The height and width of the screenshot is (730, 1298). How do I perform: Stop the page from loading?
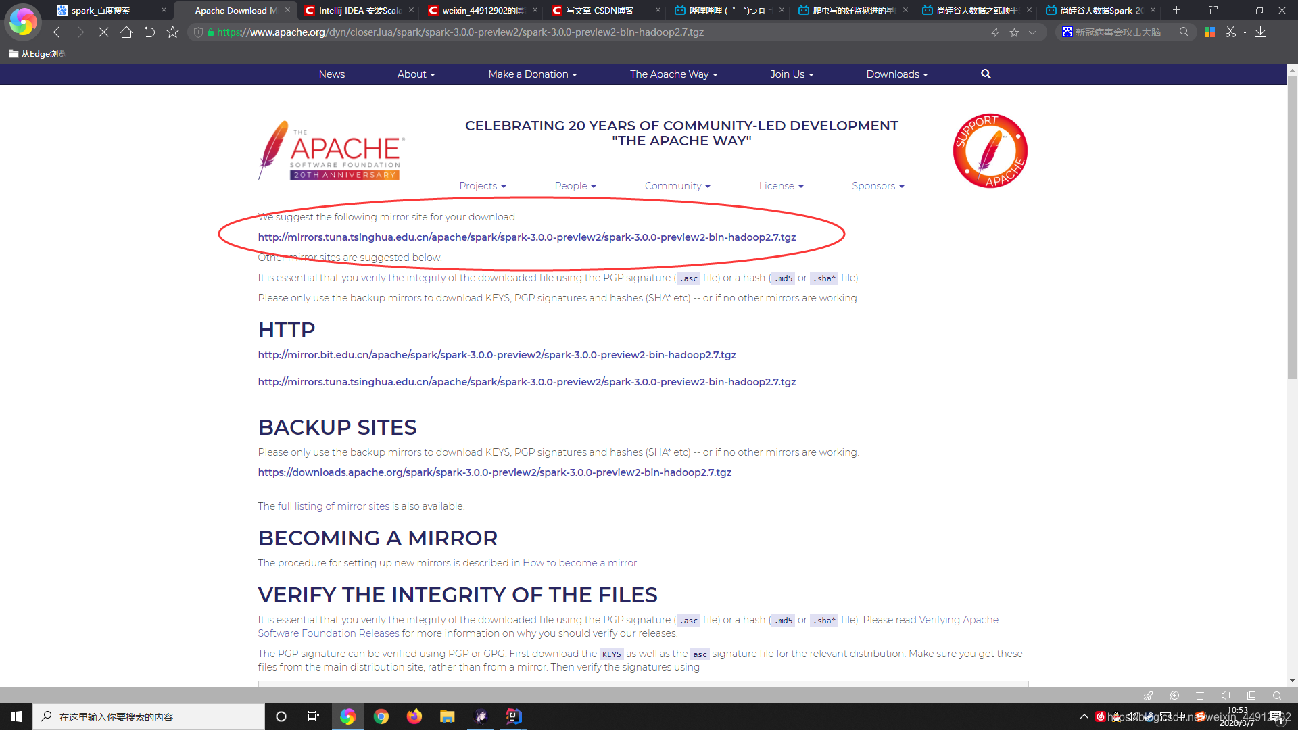click(x=103, y=32)
